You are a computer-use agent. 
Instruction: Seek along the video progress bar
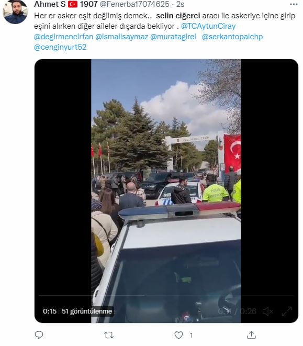point(166,295)
